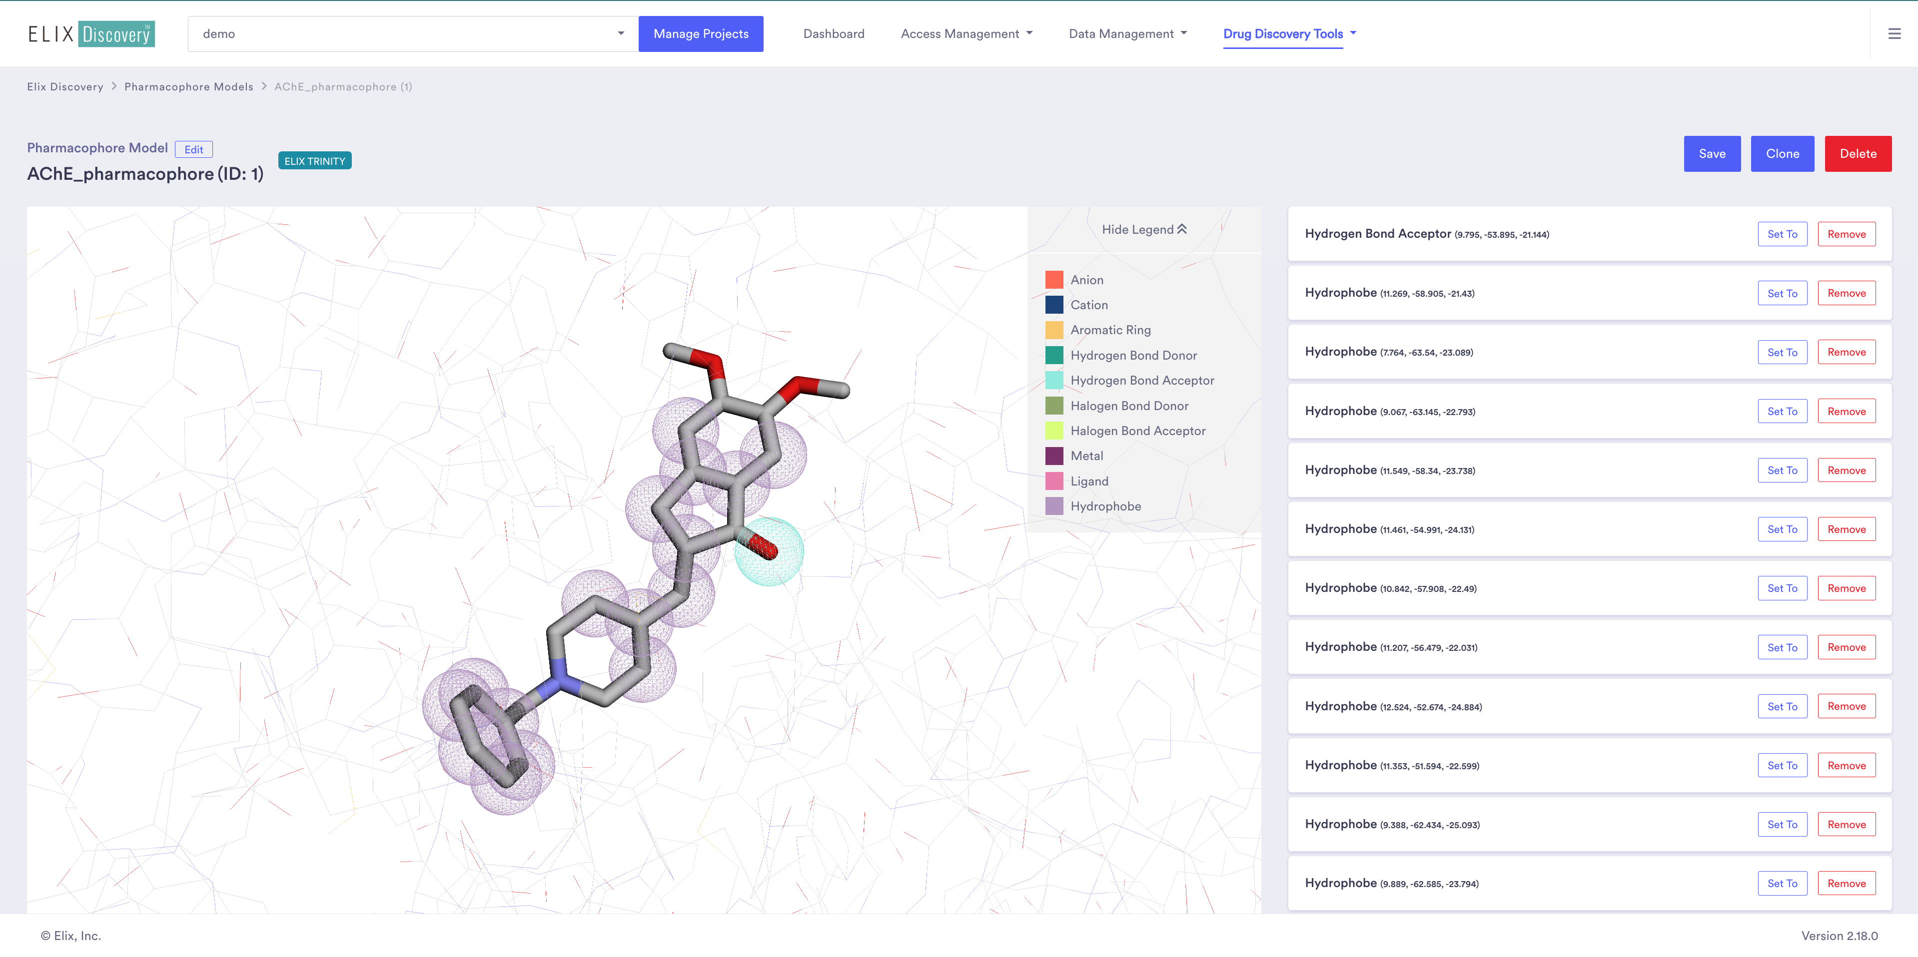Click the Elix Discovery logo
1918x957 pixels.
(x=91, y=34)
